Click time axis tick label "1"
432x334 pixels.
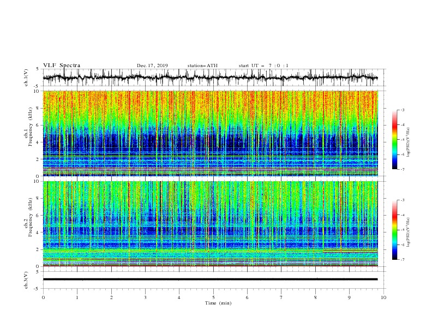[77, 297]
